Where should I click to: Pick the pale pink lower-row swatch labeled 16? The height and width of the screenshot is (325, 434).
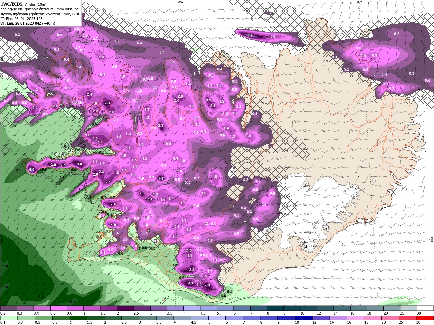pos(355,318)
